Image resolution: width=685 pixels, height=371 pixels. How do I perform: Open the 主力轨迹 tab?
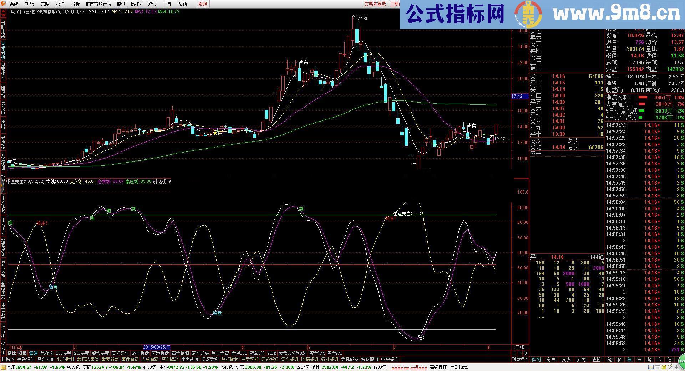pyautogui.click(x=190, y=359)
